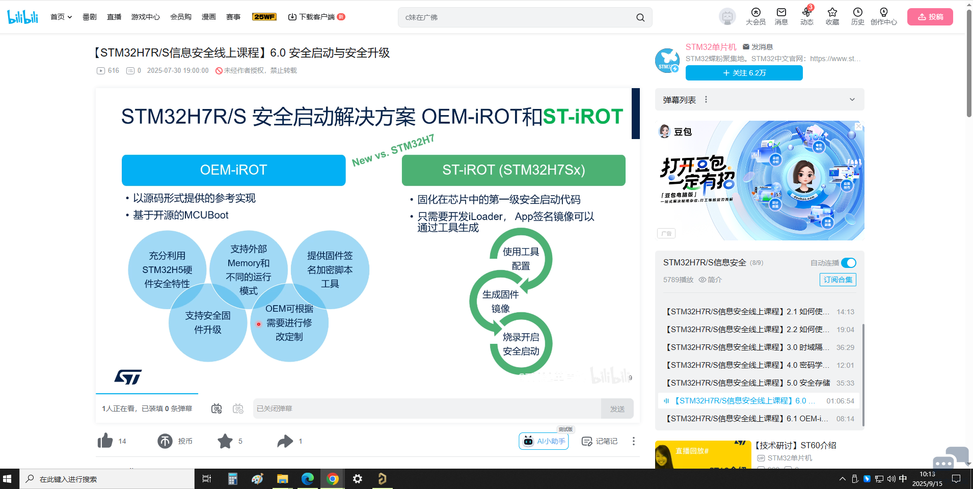This screenshot has width=973, height=489.
Task: Play episode 6.1 OEM-i in playlist
Action: pos(759,419)
